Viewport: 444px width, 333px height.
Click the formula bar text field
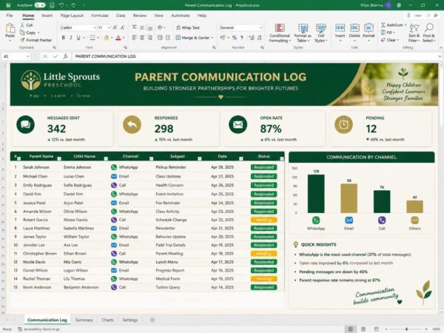point(255,56)
